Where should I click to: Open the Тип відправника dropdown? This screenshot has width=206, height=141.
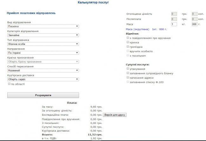pyautogui.click(x=43, y=44)
